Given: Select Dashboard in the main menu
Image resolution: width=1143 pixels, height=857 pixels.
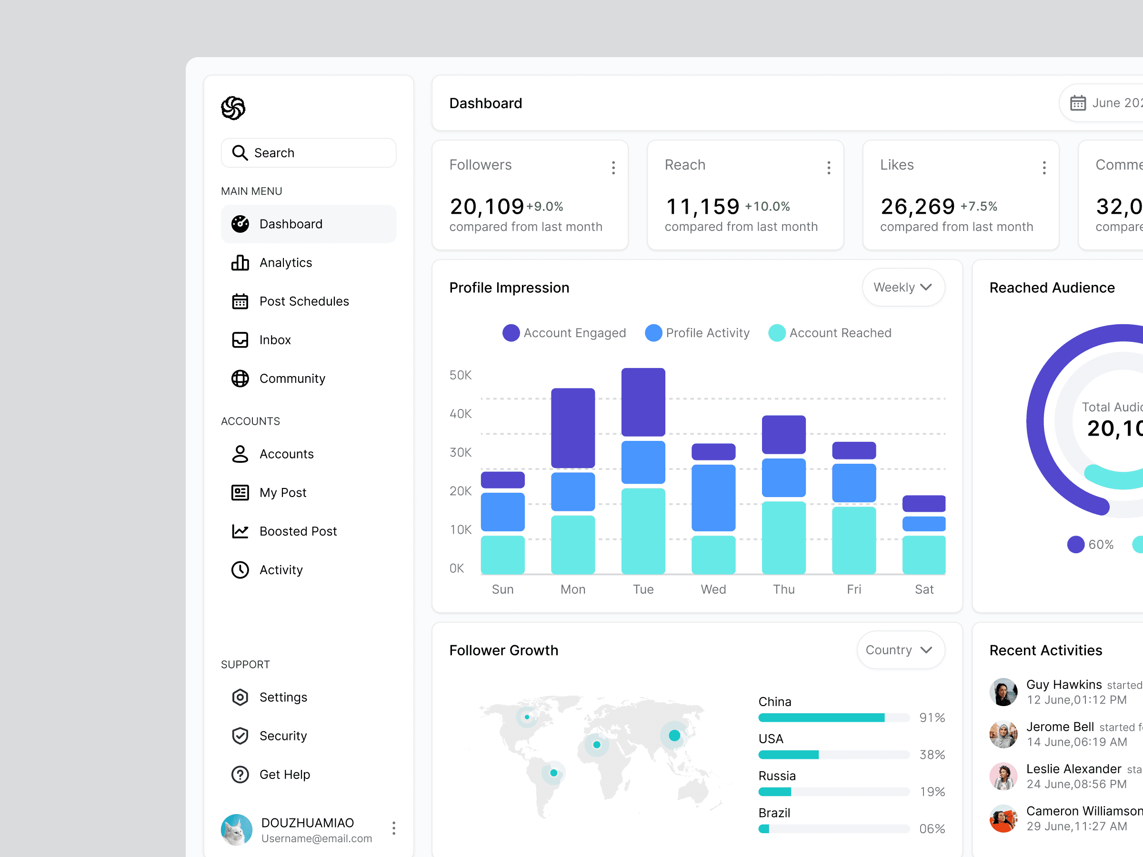Looking at the screenshot, I should click(x=309, y=224).
